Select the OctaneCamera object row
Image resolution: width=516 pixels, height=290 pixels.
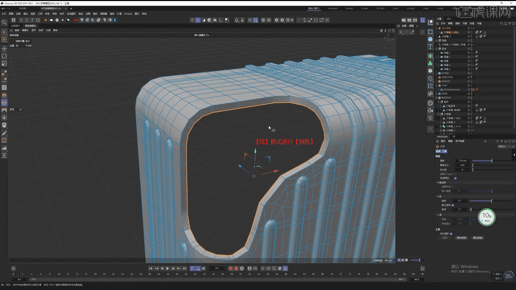point(451,90)
